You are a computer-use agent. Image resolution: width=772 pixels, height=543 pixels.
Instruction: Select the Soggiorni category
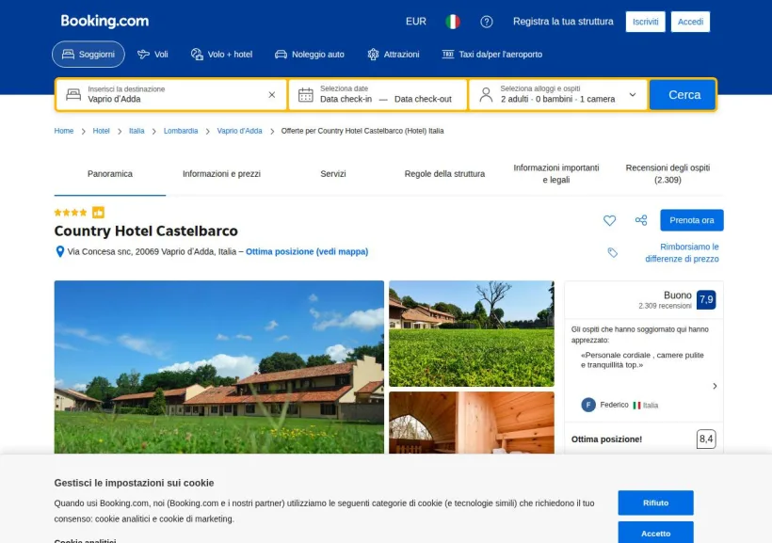88,55
